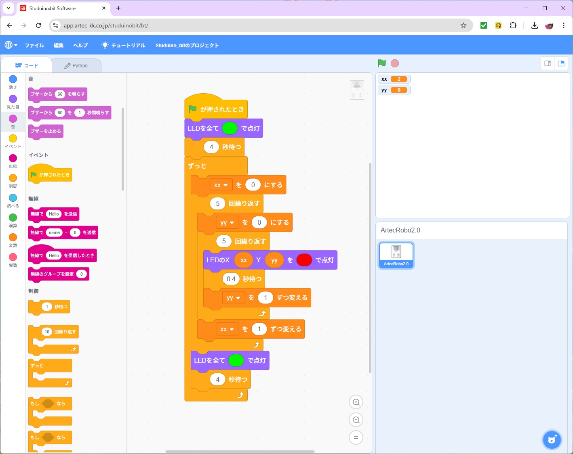Open the チュートリアル tutorials

tap(124, 45)
